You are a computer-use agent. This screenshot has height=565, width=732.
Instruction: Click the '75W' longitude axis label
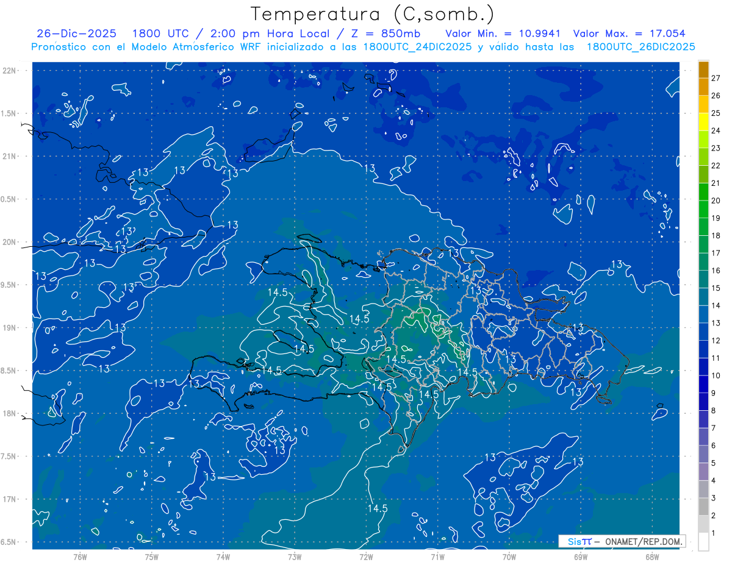coord(152,556)
